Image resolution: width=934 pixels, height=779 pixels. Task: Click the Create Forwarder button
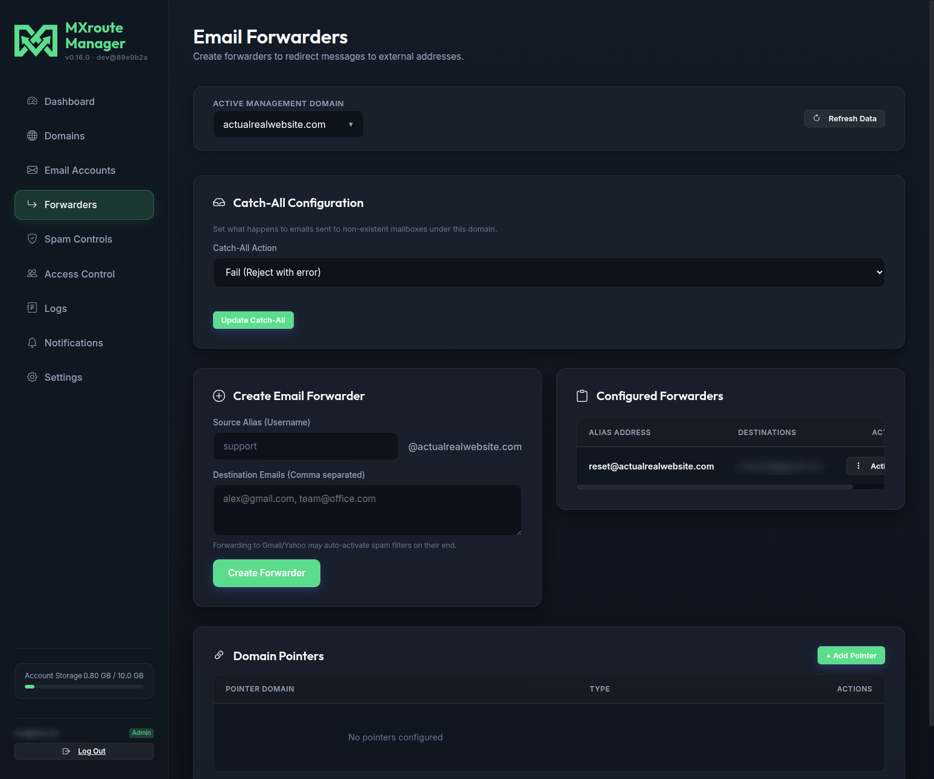[267, 573]
